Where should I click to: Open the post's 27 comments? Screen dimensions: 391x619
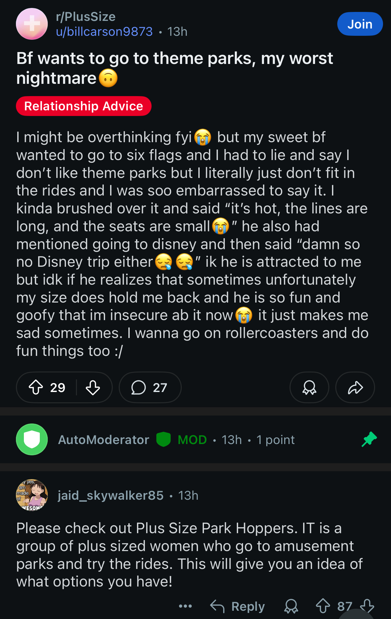[150, 387]
